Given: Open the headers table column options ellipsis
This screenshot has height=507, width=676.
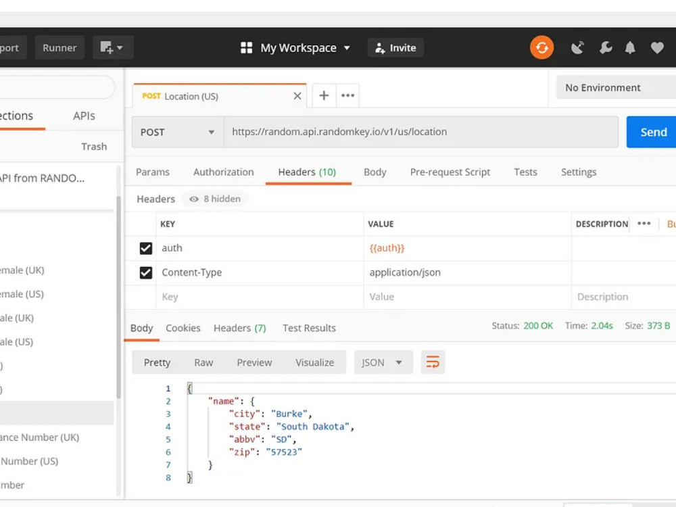Looking at the screenshot, I should (644, 223).
